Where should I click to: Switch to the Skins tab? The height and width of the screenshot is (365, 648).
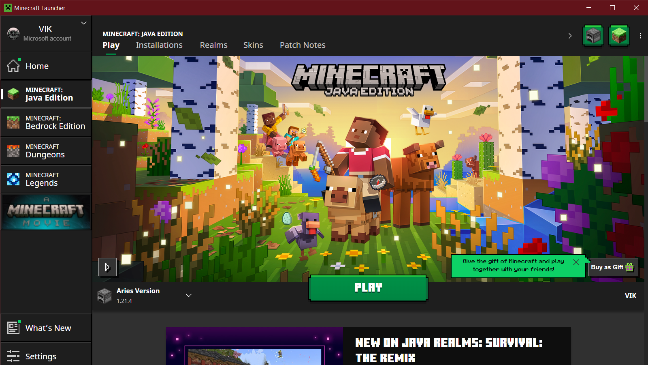click(253, 45)
